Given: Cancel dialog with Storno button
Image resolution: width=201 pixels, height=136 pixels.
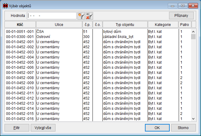Looking at the screenshot, I should [183, 128].
